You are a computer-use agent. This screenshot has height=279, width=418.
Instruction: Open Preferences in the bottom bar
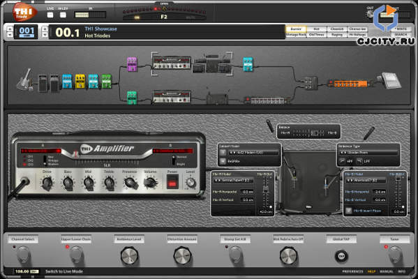pyautogui.click(x=352, y=271)
